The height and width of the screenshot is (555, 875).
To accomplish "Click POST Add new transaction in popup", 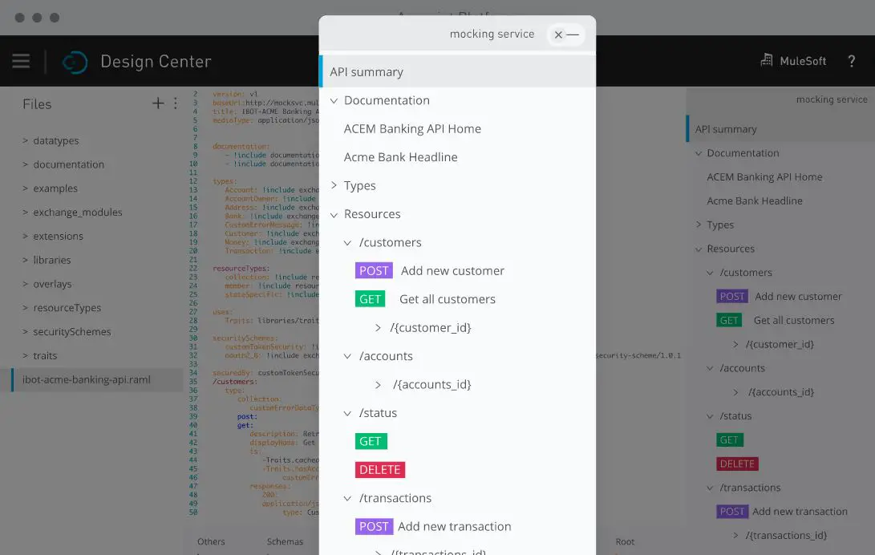I will tap(433, 527).
